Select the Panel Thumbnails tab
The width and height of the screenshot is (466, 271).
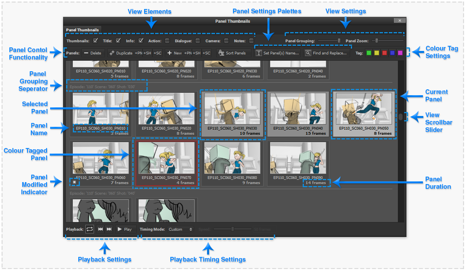point(82,29)
